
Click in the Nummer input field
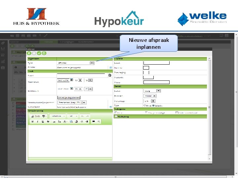pyautogui.click(x=146, y=68)
